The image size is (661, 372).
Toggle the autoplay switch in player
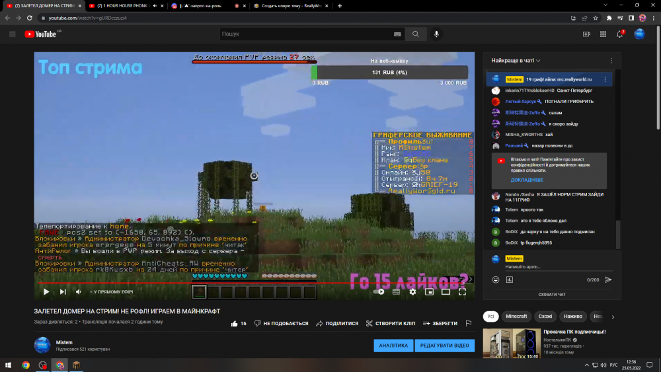tap(379, 291)
